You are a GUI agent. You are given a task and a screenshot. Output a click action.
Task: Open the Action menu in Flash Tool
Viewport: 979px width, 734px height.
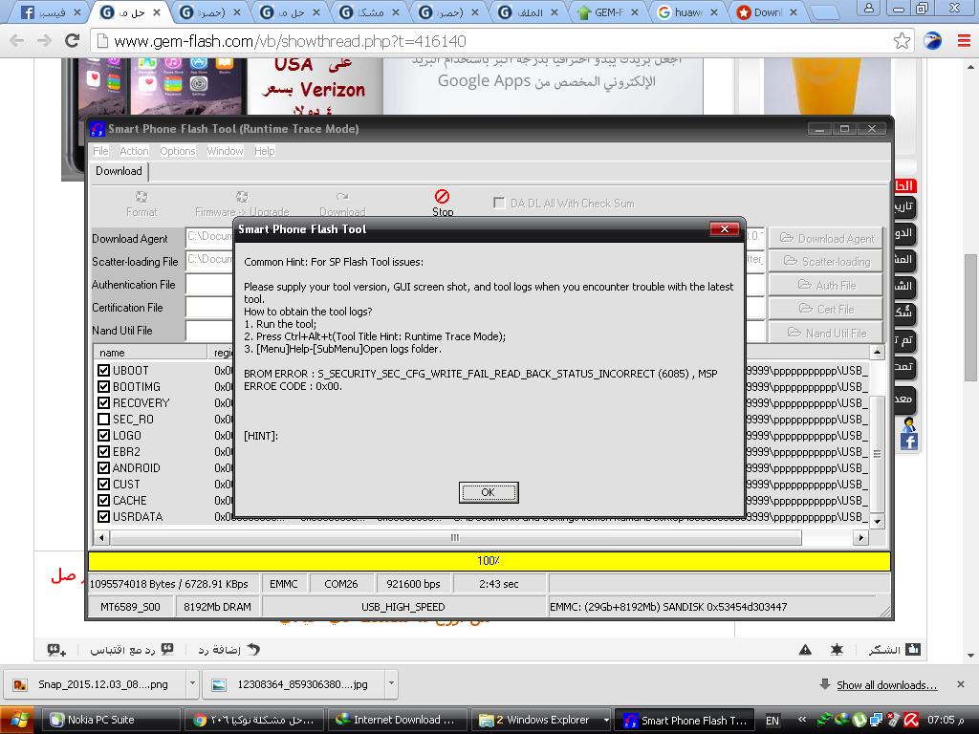click(134, 151)
